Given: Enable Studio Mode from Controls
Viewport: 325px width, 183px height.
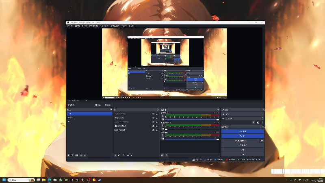Looking at the screenshot, I should pos(243,145).
